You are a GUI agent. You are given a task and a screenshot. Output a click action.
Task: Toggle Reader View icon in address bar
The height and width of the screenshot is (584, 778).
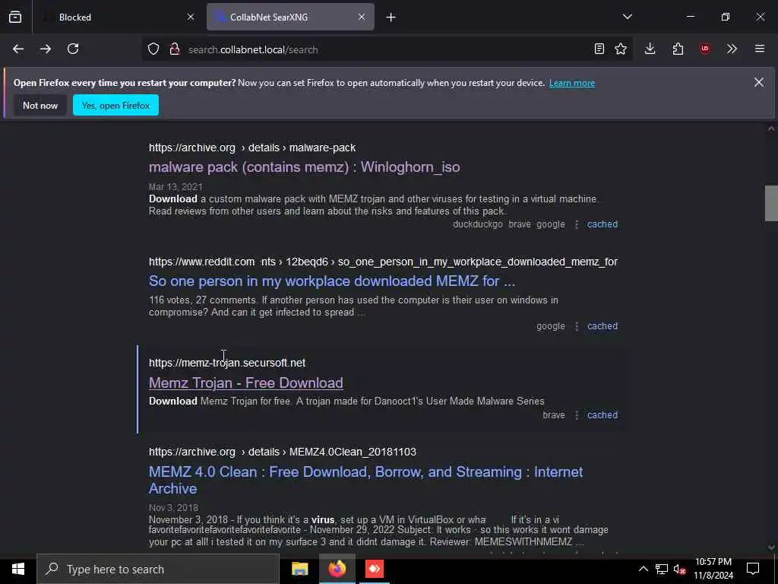click(599, 49)
